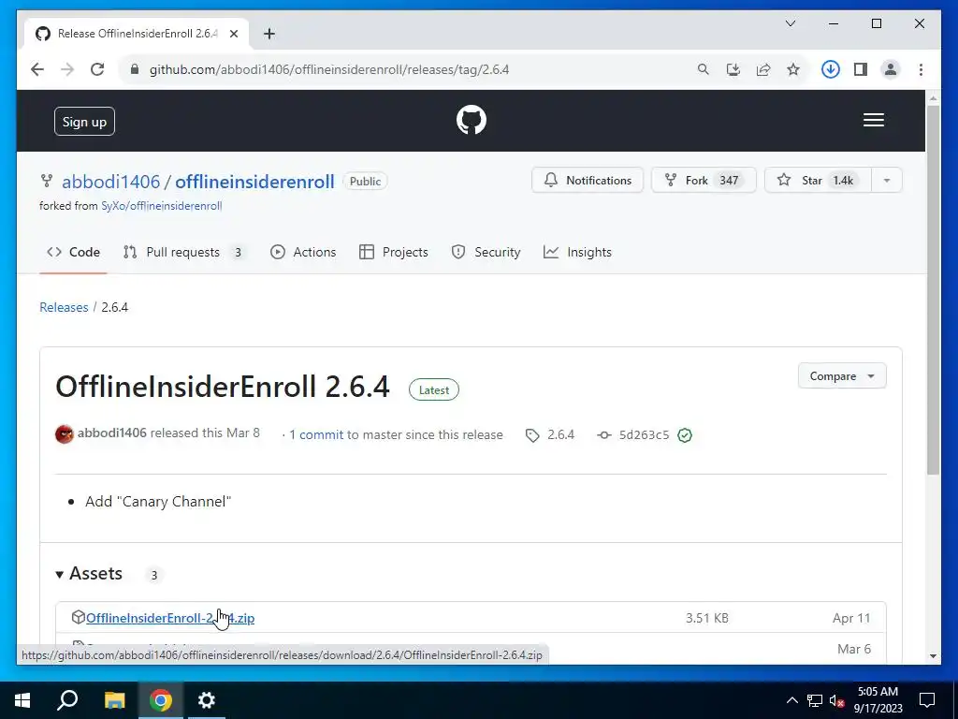Click the page vertical scrollbar

click(x=933, y=290)
